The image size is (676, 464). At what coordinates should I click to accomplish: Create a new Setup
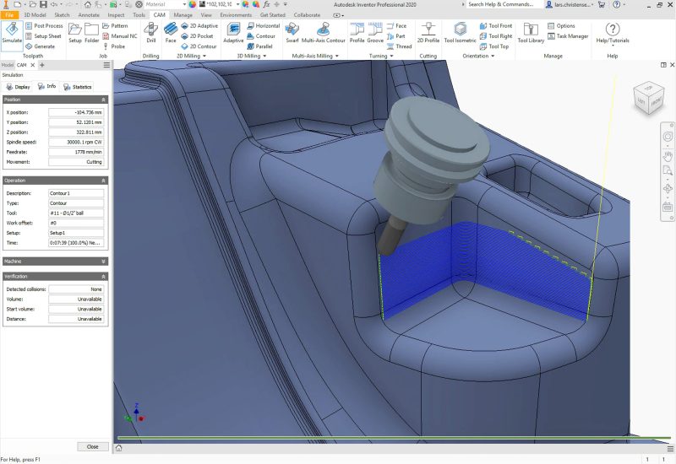(75, 34)
